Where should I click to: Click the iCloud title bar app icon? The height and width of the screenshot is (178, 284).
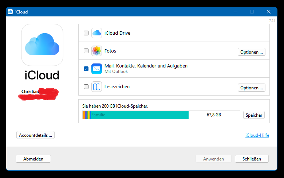click(10, 12)
